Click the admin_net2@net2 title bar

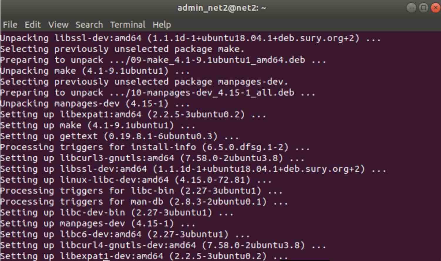(x=222, y=8)
